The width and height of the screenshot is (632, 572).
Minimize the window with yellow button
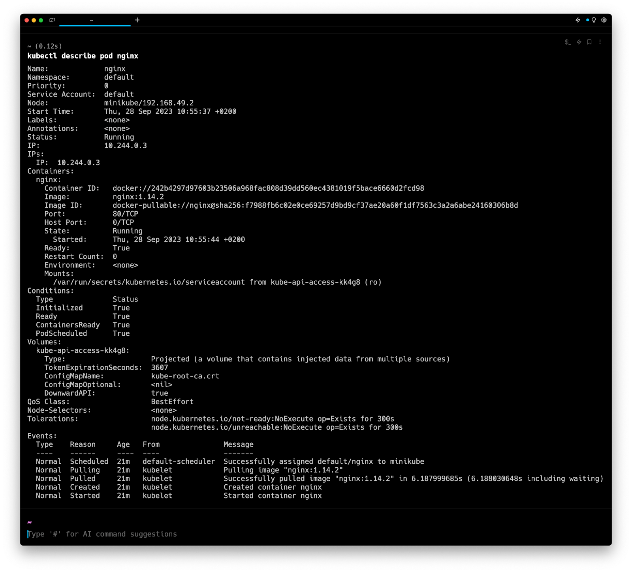tap(34, 20)
